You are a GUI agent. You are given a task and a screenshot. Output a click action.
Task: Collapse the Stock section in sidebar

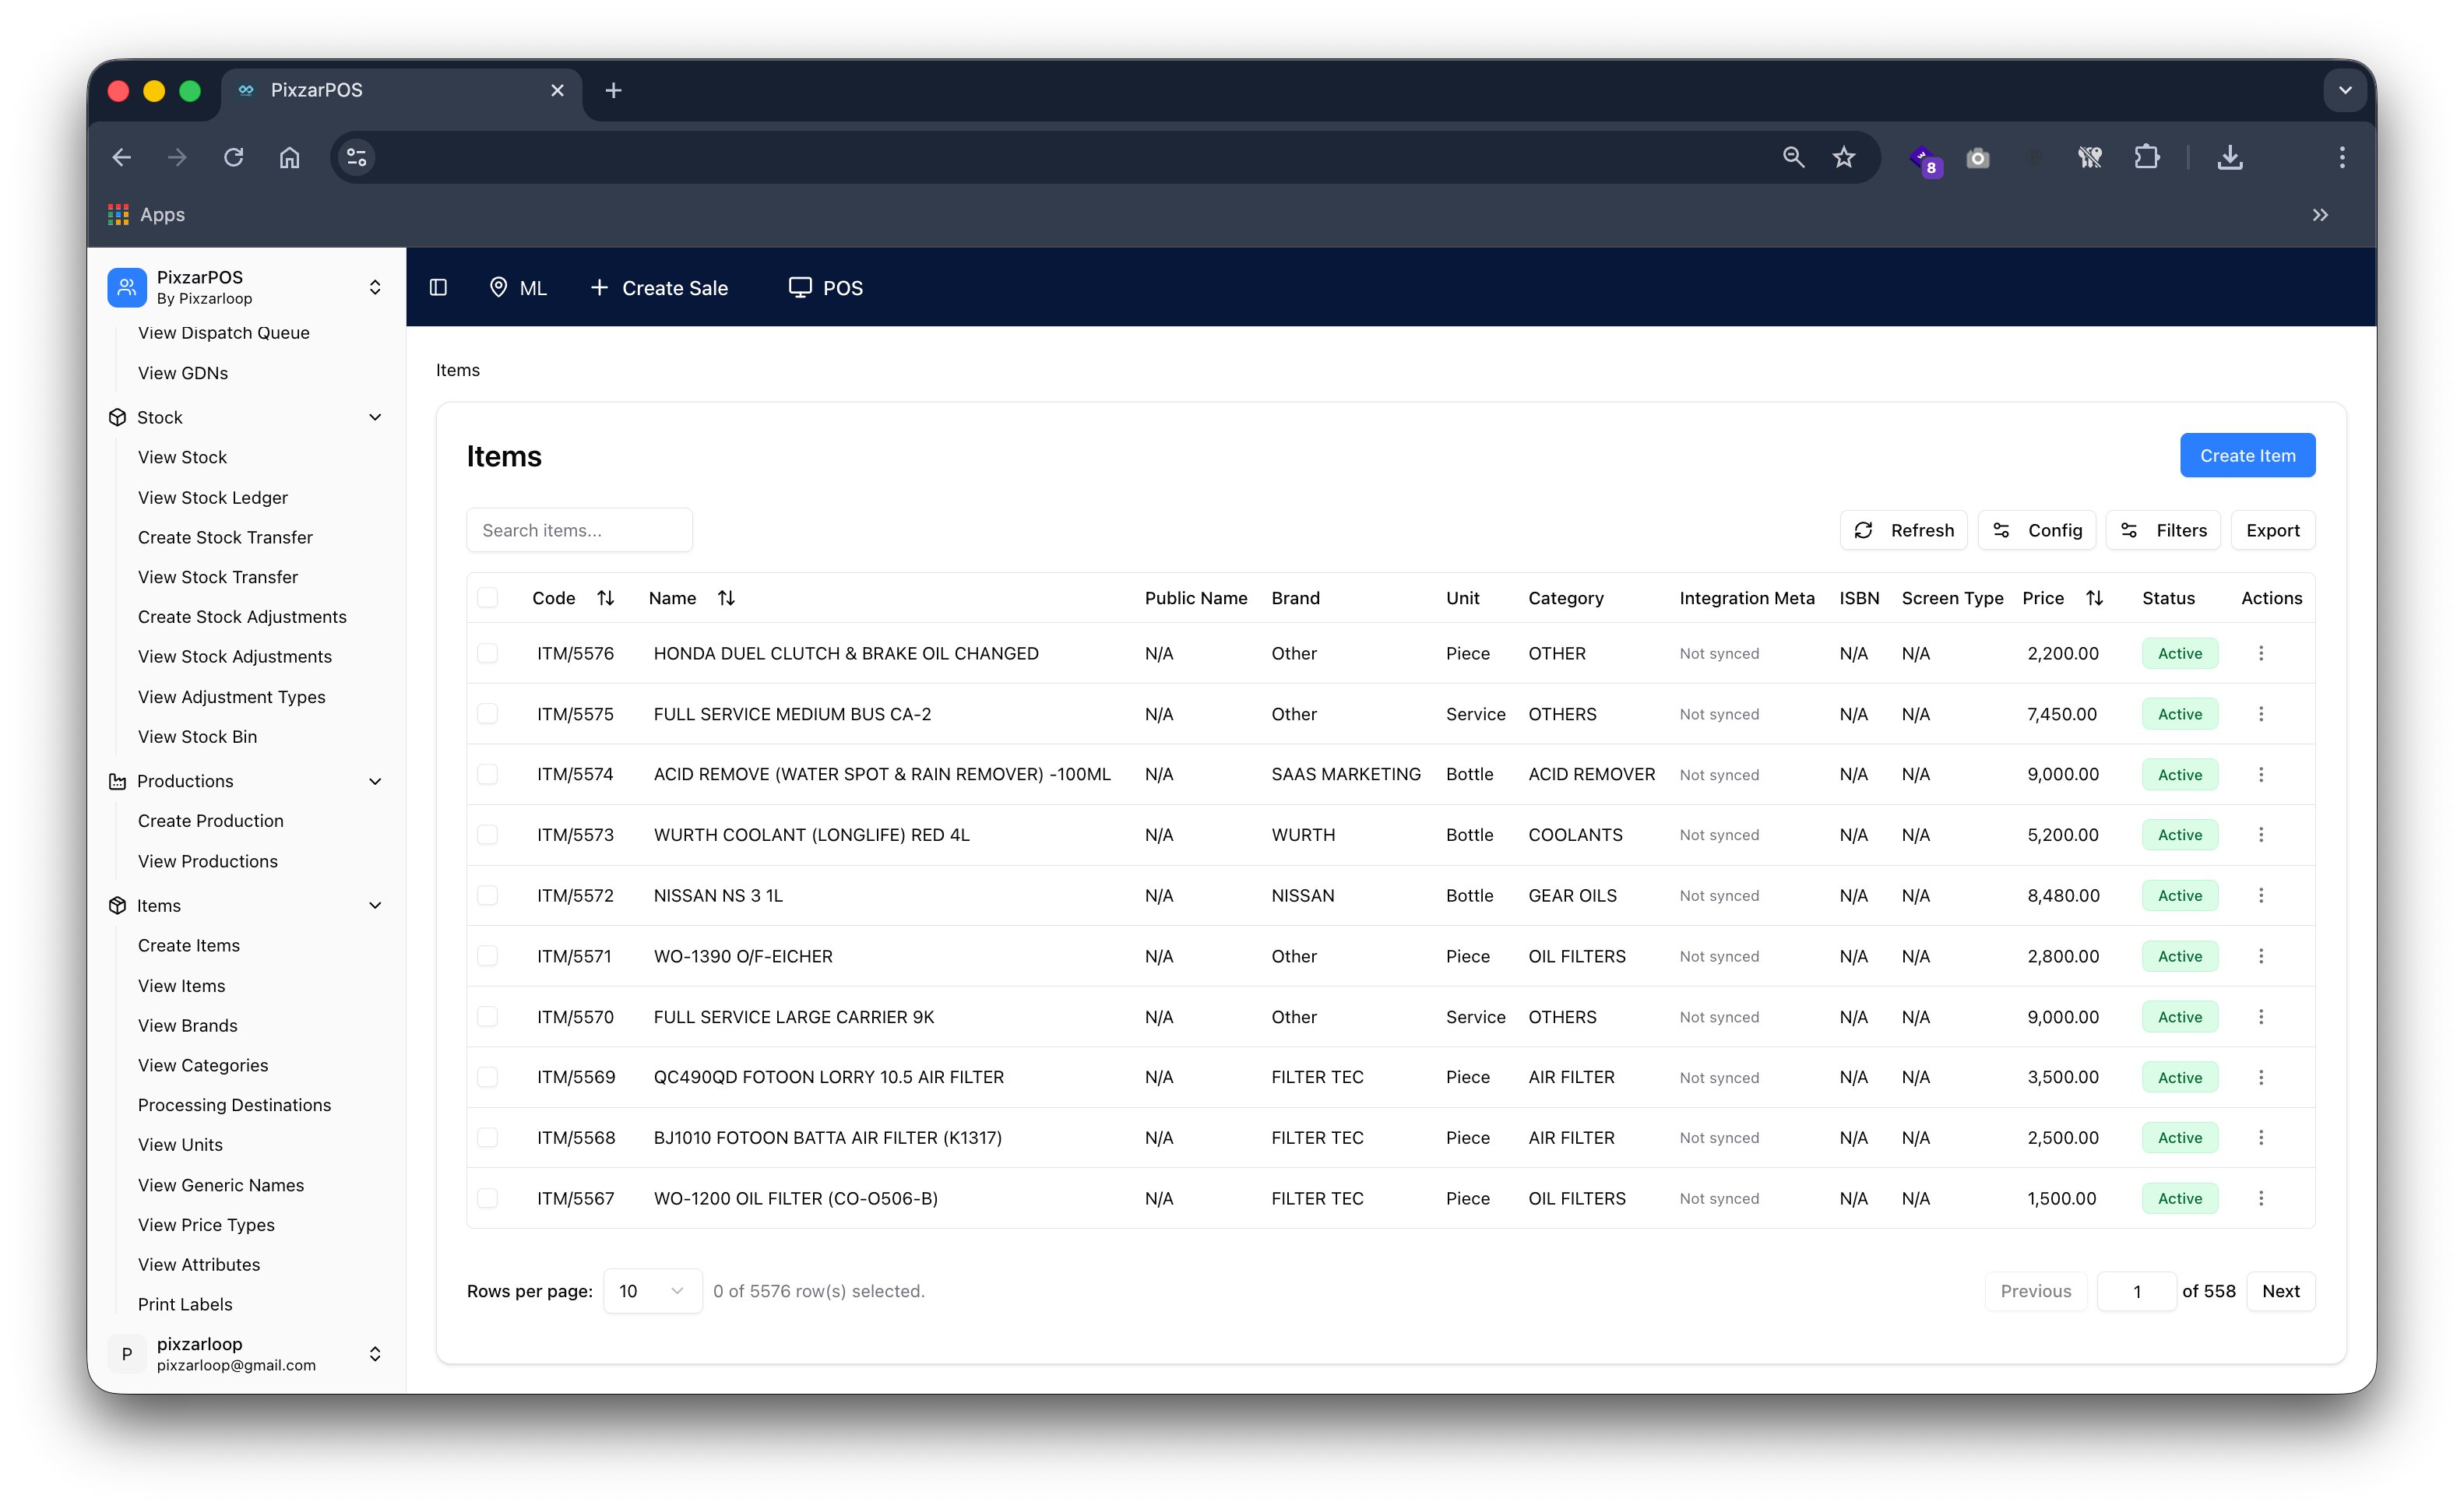coord(375,417)
